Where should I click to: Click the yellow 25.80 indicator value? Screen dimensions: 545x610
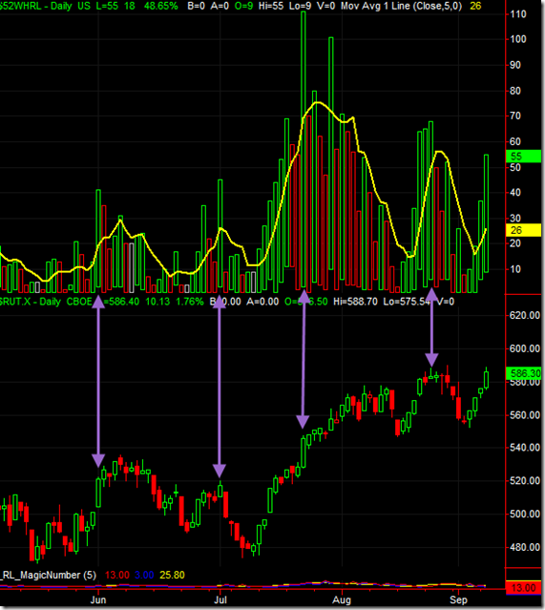(172, 575)
